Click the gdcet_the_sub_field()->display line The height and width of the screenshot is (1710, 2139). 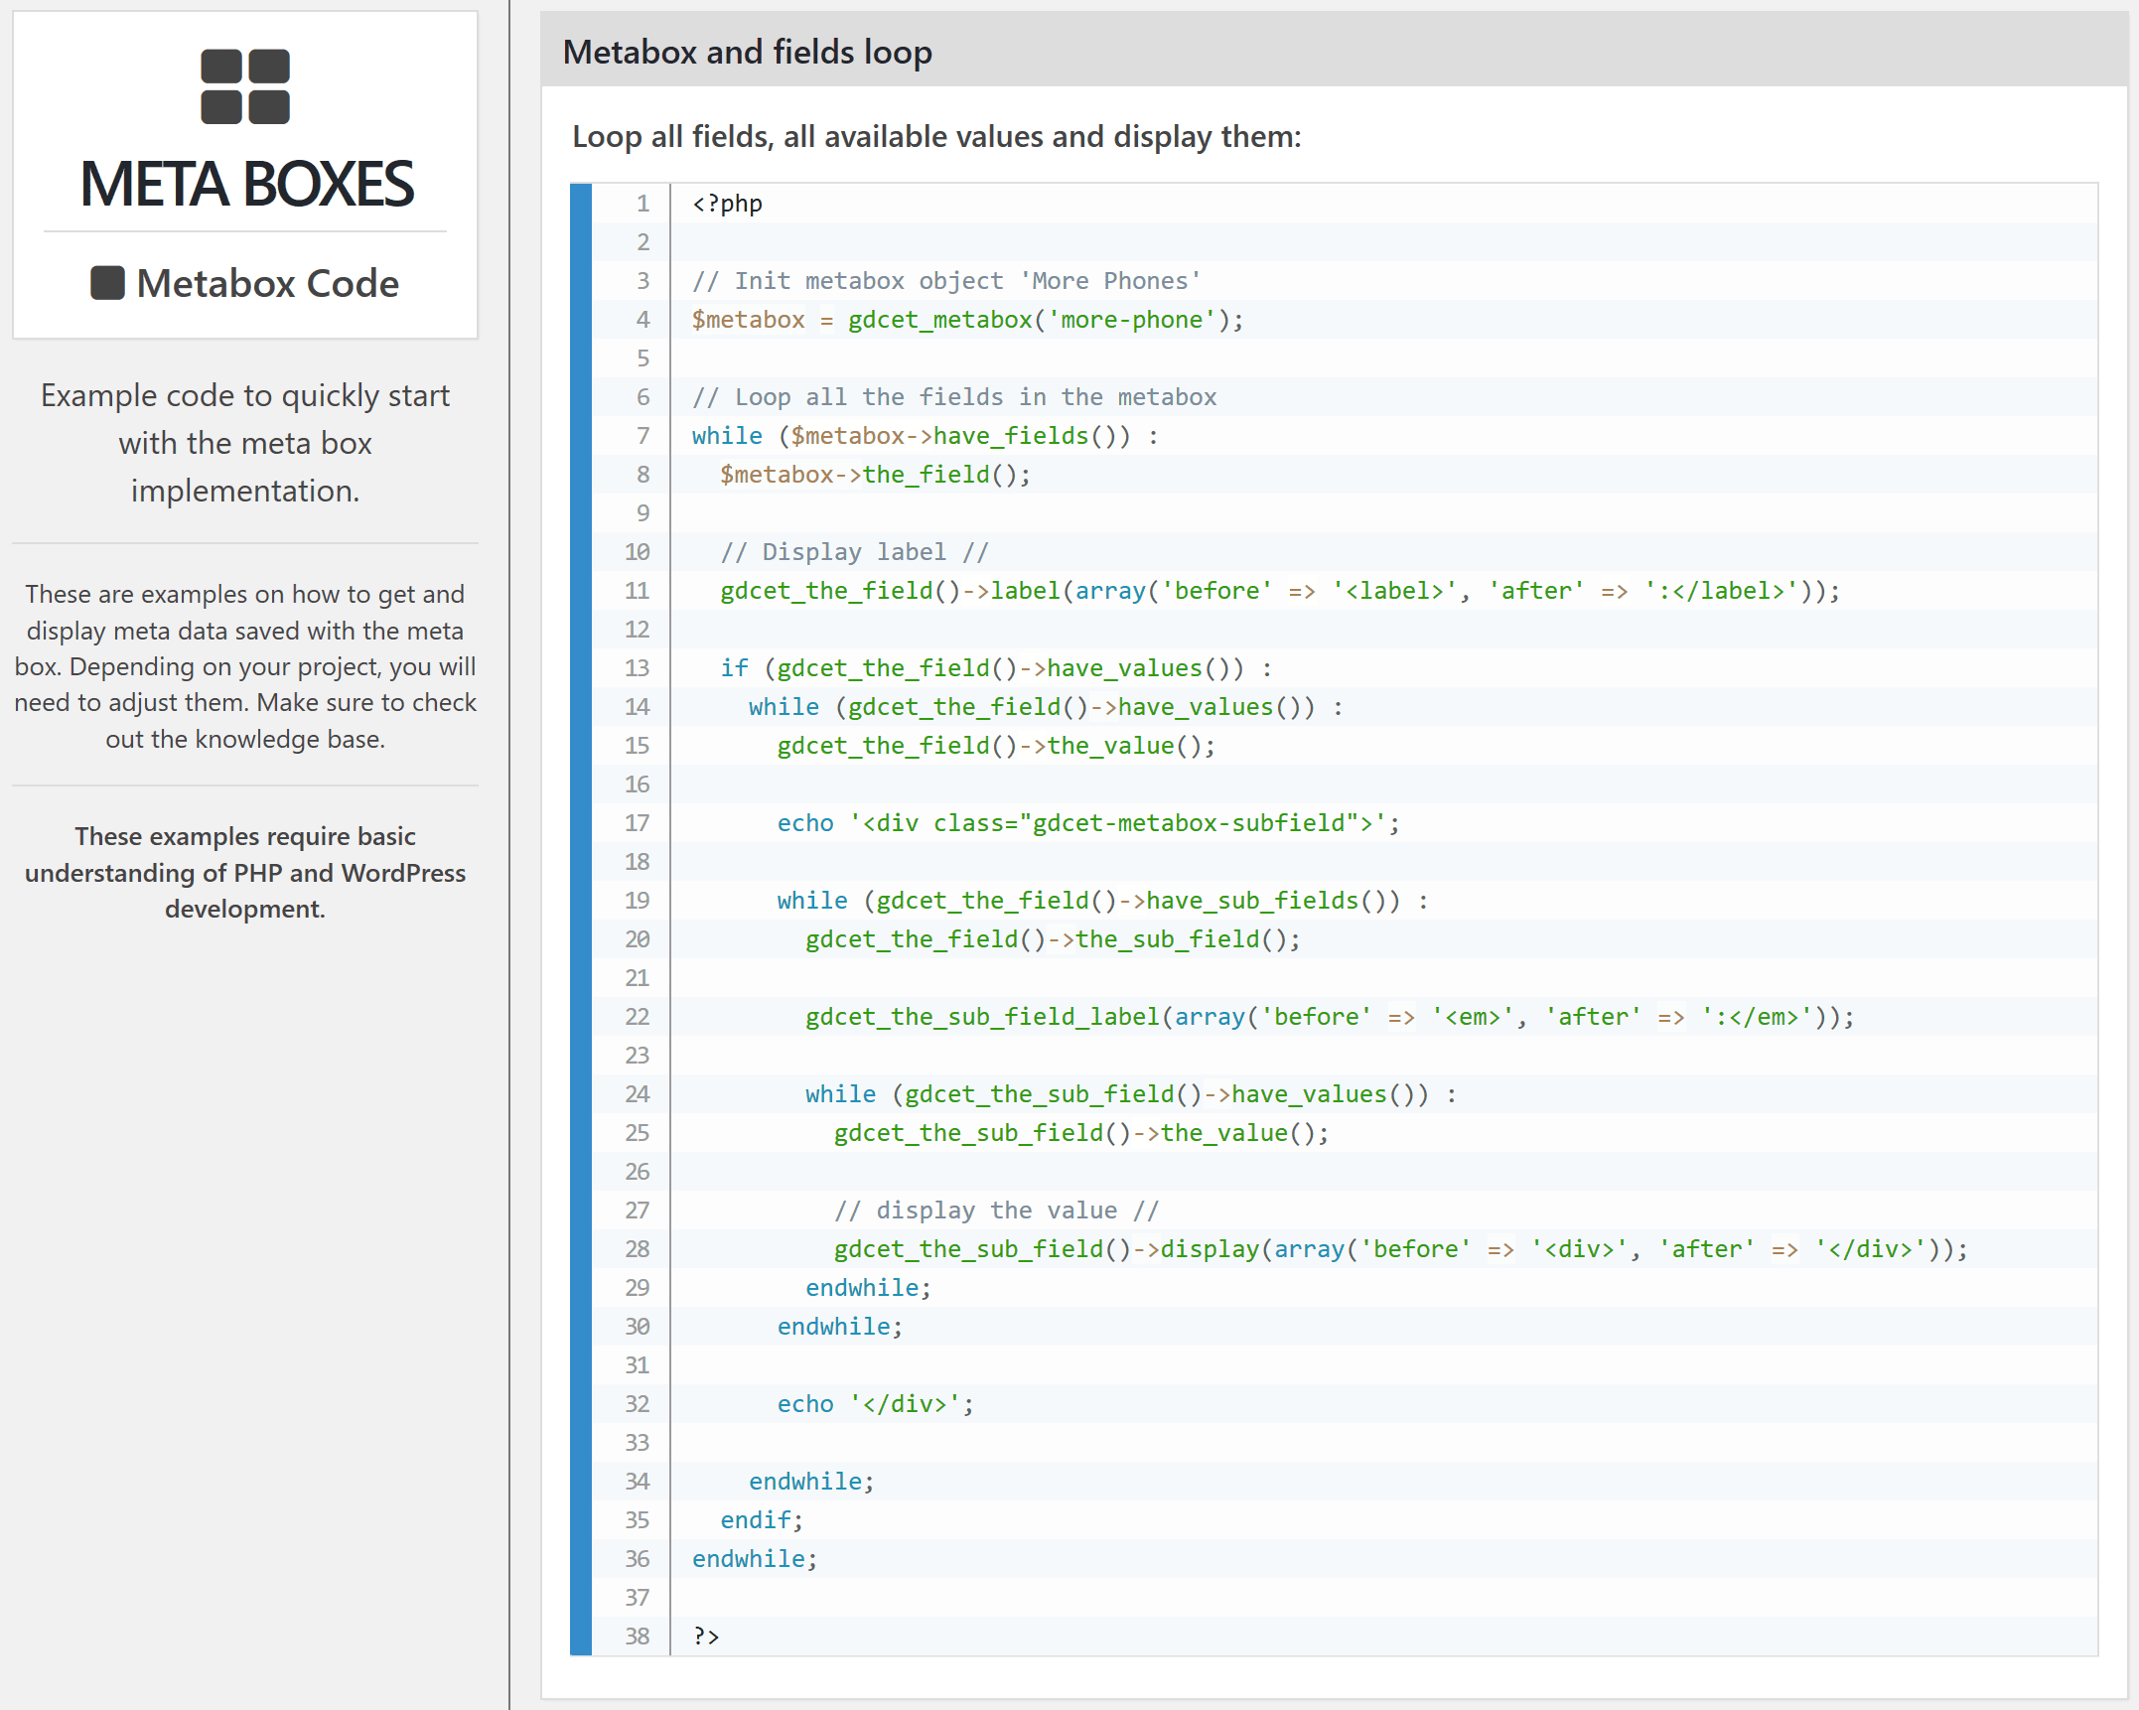pyautogui.click(x=1400, y=1249)
